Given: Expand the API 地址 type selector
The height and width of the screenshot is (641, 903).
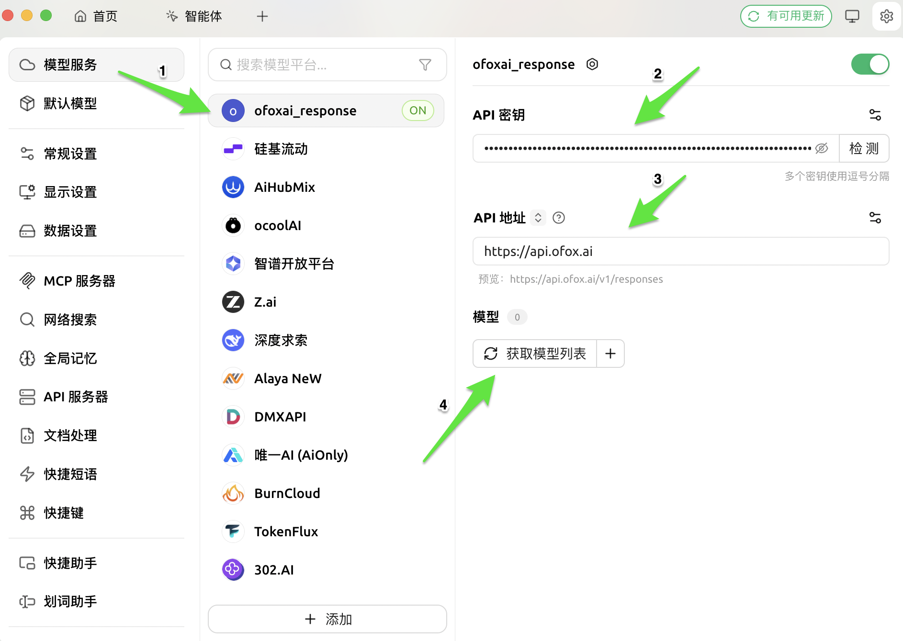Looking at the screenshot, I should point(538,218).
